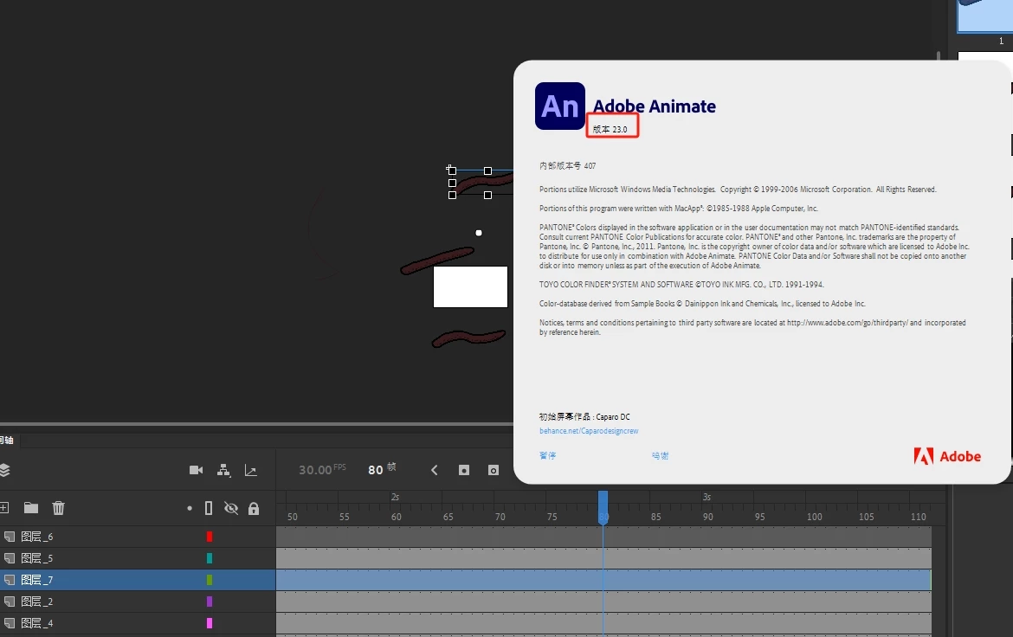
Task: Create a new layer folder
Action: point(31,508)
